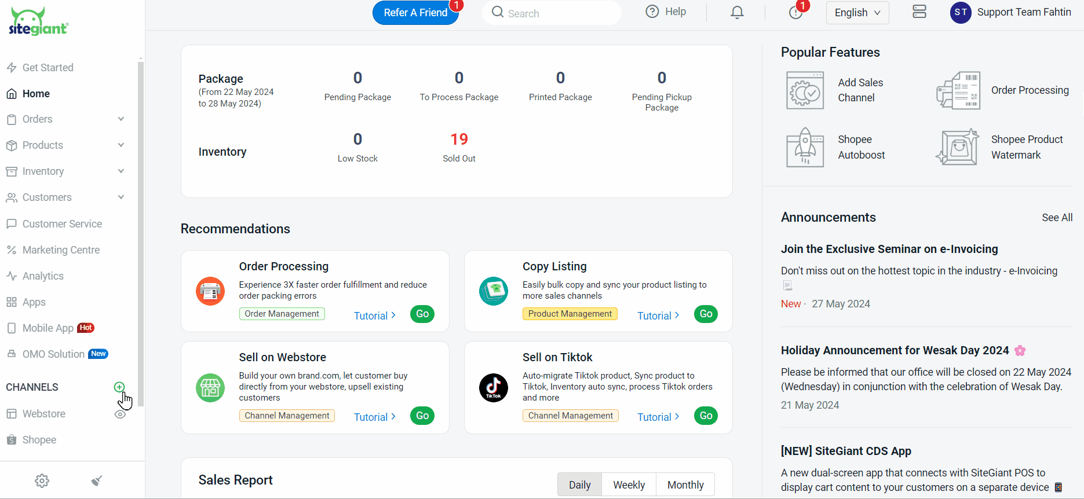The image size is (1084, 499).
Task: Click the server layout icon in header
Action: (919, 12)
